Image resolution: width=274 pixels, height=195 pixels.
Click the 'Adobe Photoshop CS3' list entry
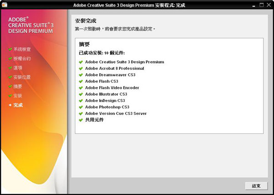pos(107,107)
